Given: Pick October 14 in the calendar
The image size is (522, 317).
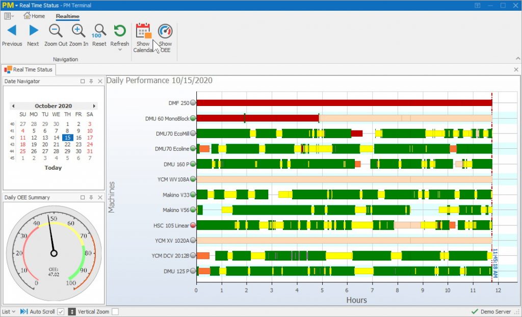Looking at the screenshot, I should pyautogui.click(x=56, y=138).
